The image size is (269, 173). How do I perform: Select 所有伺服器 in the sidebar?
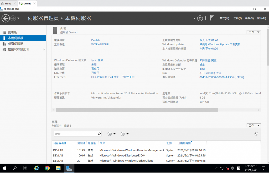point(23,44)
